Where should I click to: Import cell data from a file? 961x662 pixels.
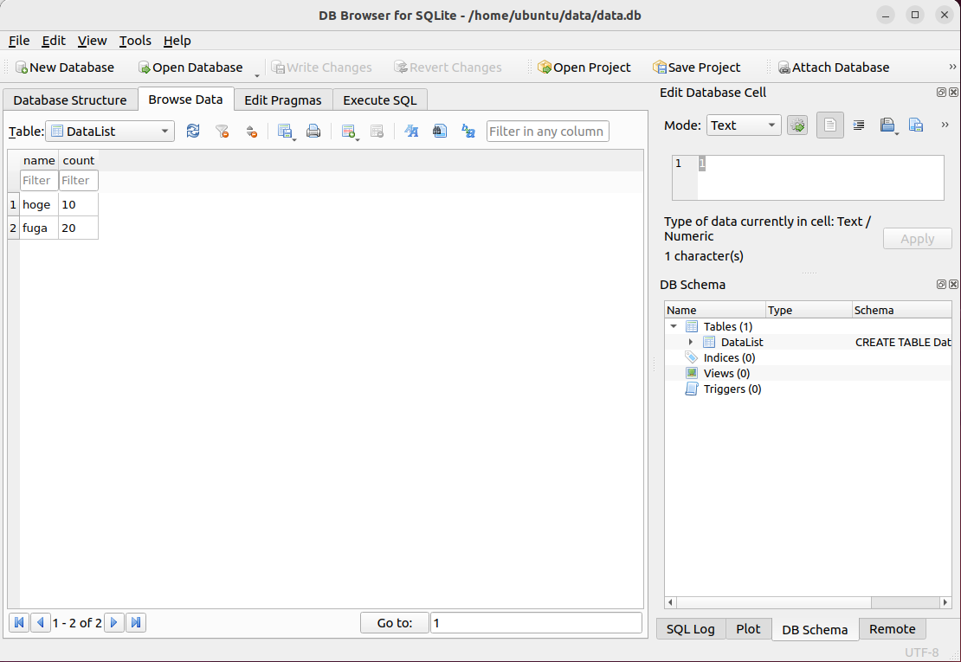pyautogui.click(x=888, y=125)
